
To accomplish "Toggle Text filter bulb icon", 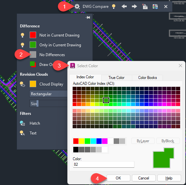I will click(x=22, y=133).
